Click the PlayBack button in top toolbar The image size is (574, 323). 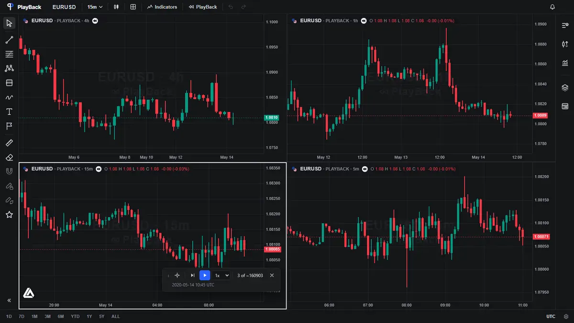click(203, 7)
